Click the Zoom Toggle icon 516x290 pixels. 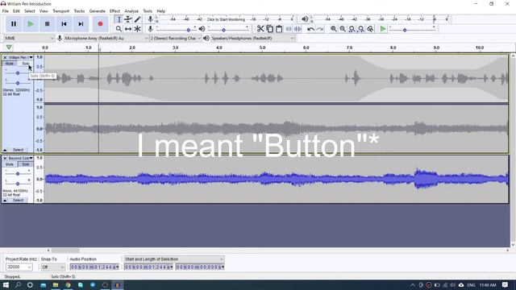(370, 29)
